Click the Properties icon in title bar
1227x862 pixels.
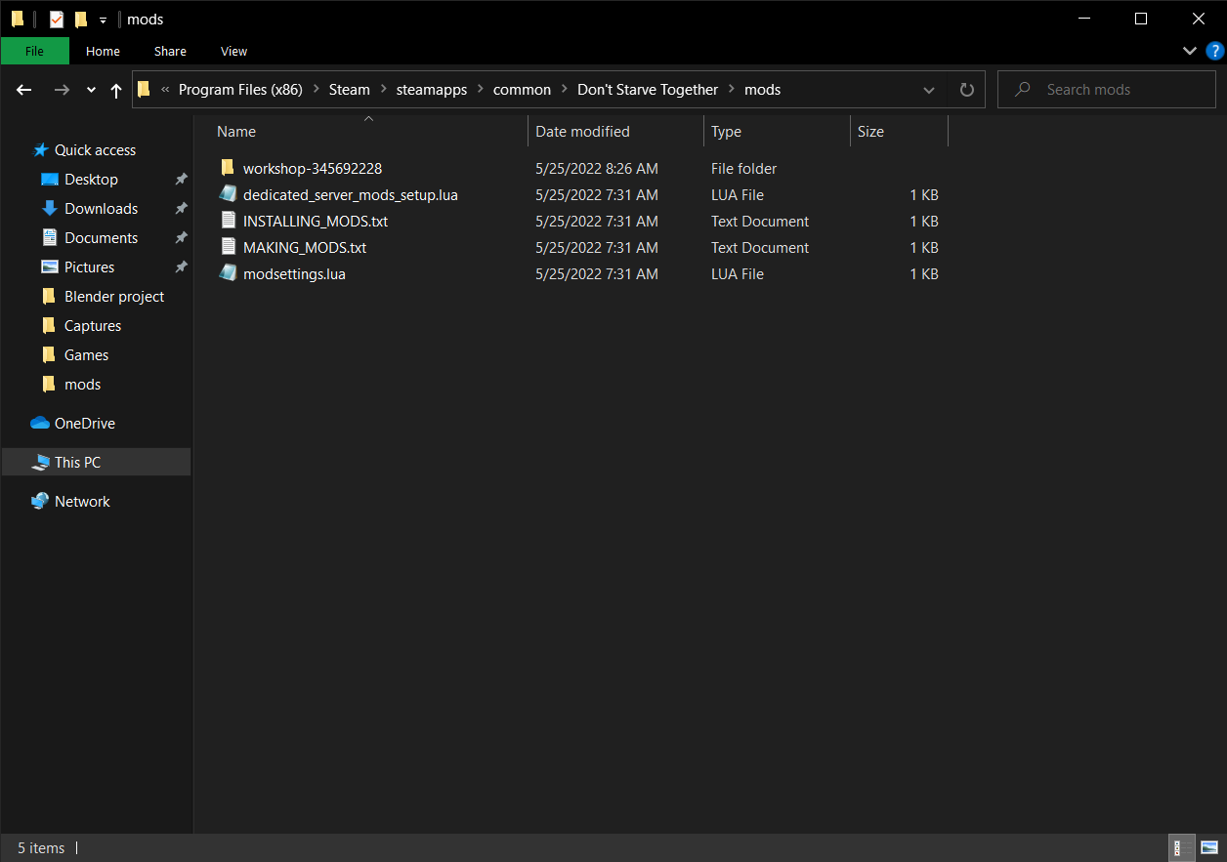57,20
